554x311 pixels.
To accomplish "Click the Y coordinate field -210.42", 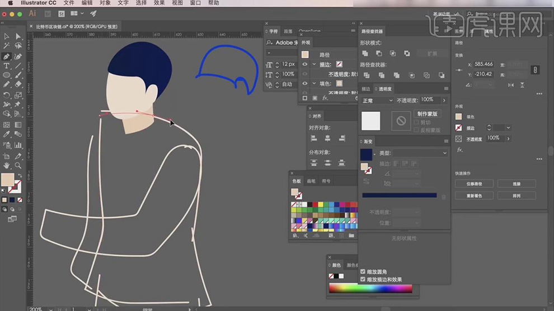I will point(483,74).
